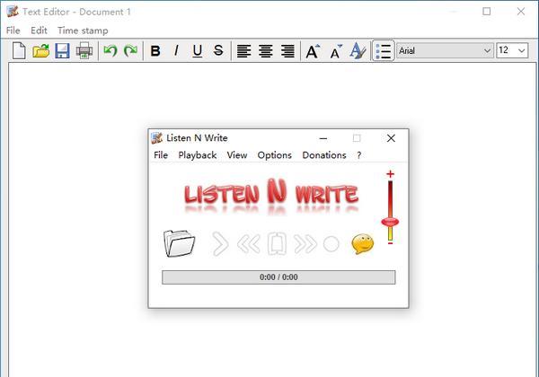This screenshot has width=539, height=377.
Task: Open the Text Editor File menu
Action: pyautogui.click(x=13, y=31)
